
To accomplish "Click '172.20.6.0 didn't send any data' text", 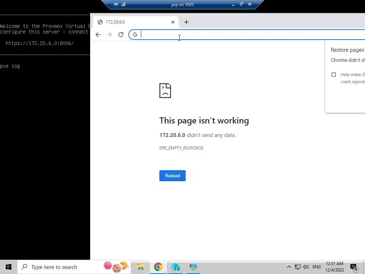I will [x=197, y=135].
